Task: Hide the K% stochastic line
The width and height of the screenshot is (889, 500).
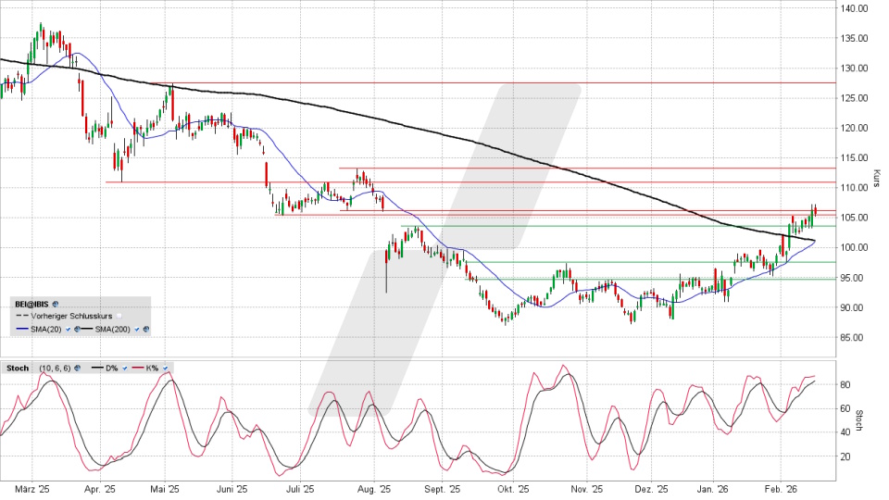Action: 166,368
